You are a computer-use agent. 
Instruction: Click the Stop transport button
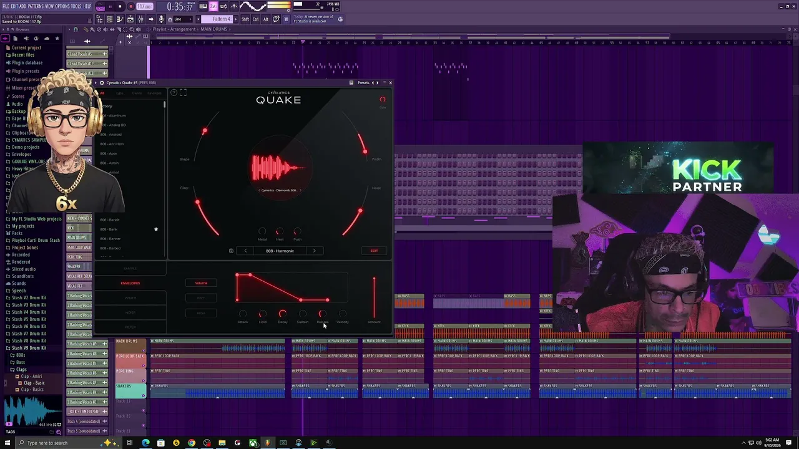(120, 6)
